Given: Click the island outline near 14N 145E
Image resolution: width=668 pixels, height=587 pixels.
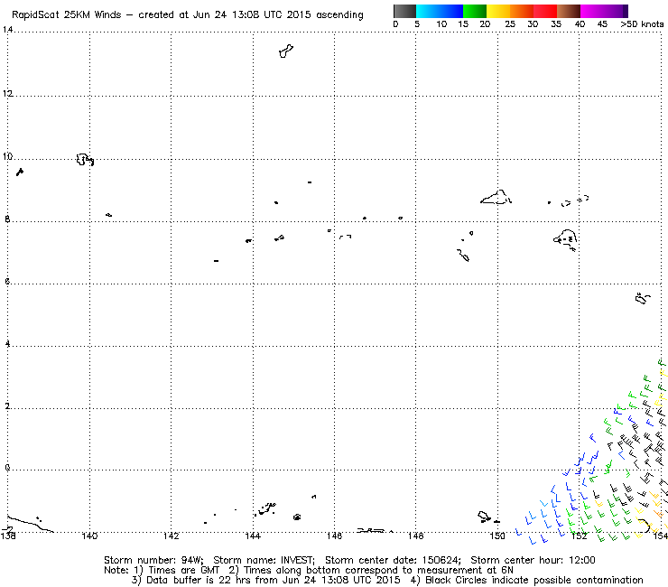Looking at the screenshot, I should [x=286, y=51].
